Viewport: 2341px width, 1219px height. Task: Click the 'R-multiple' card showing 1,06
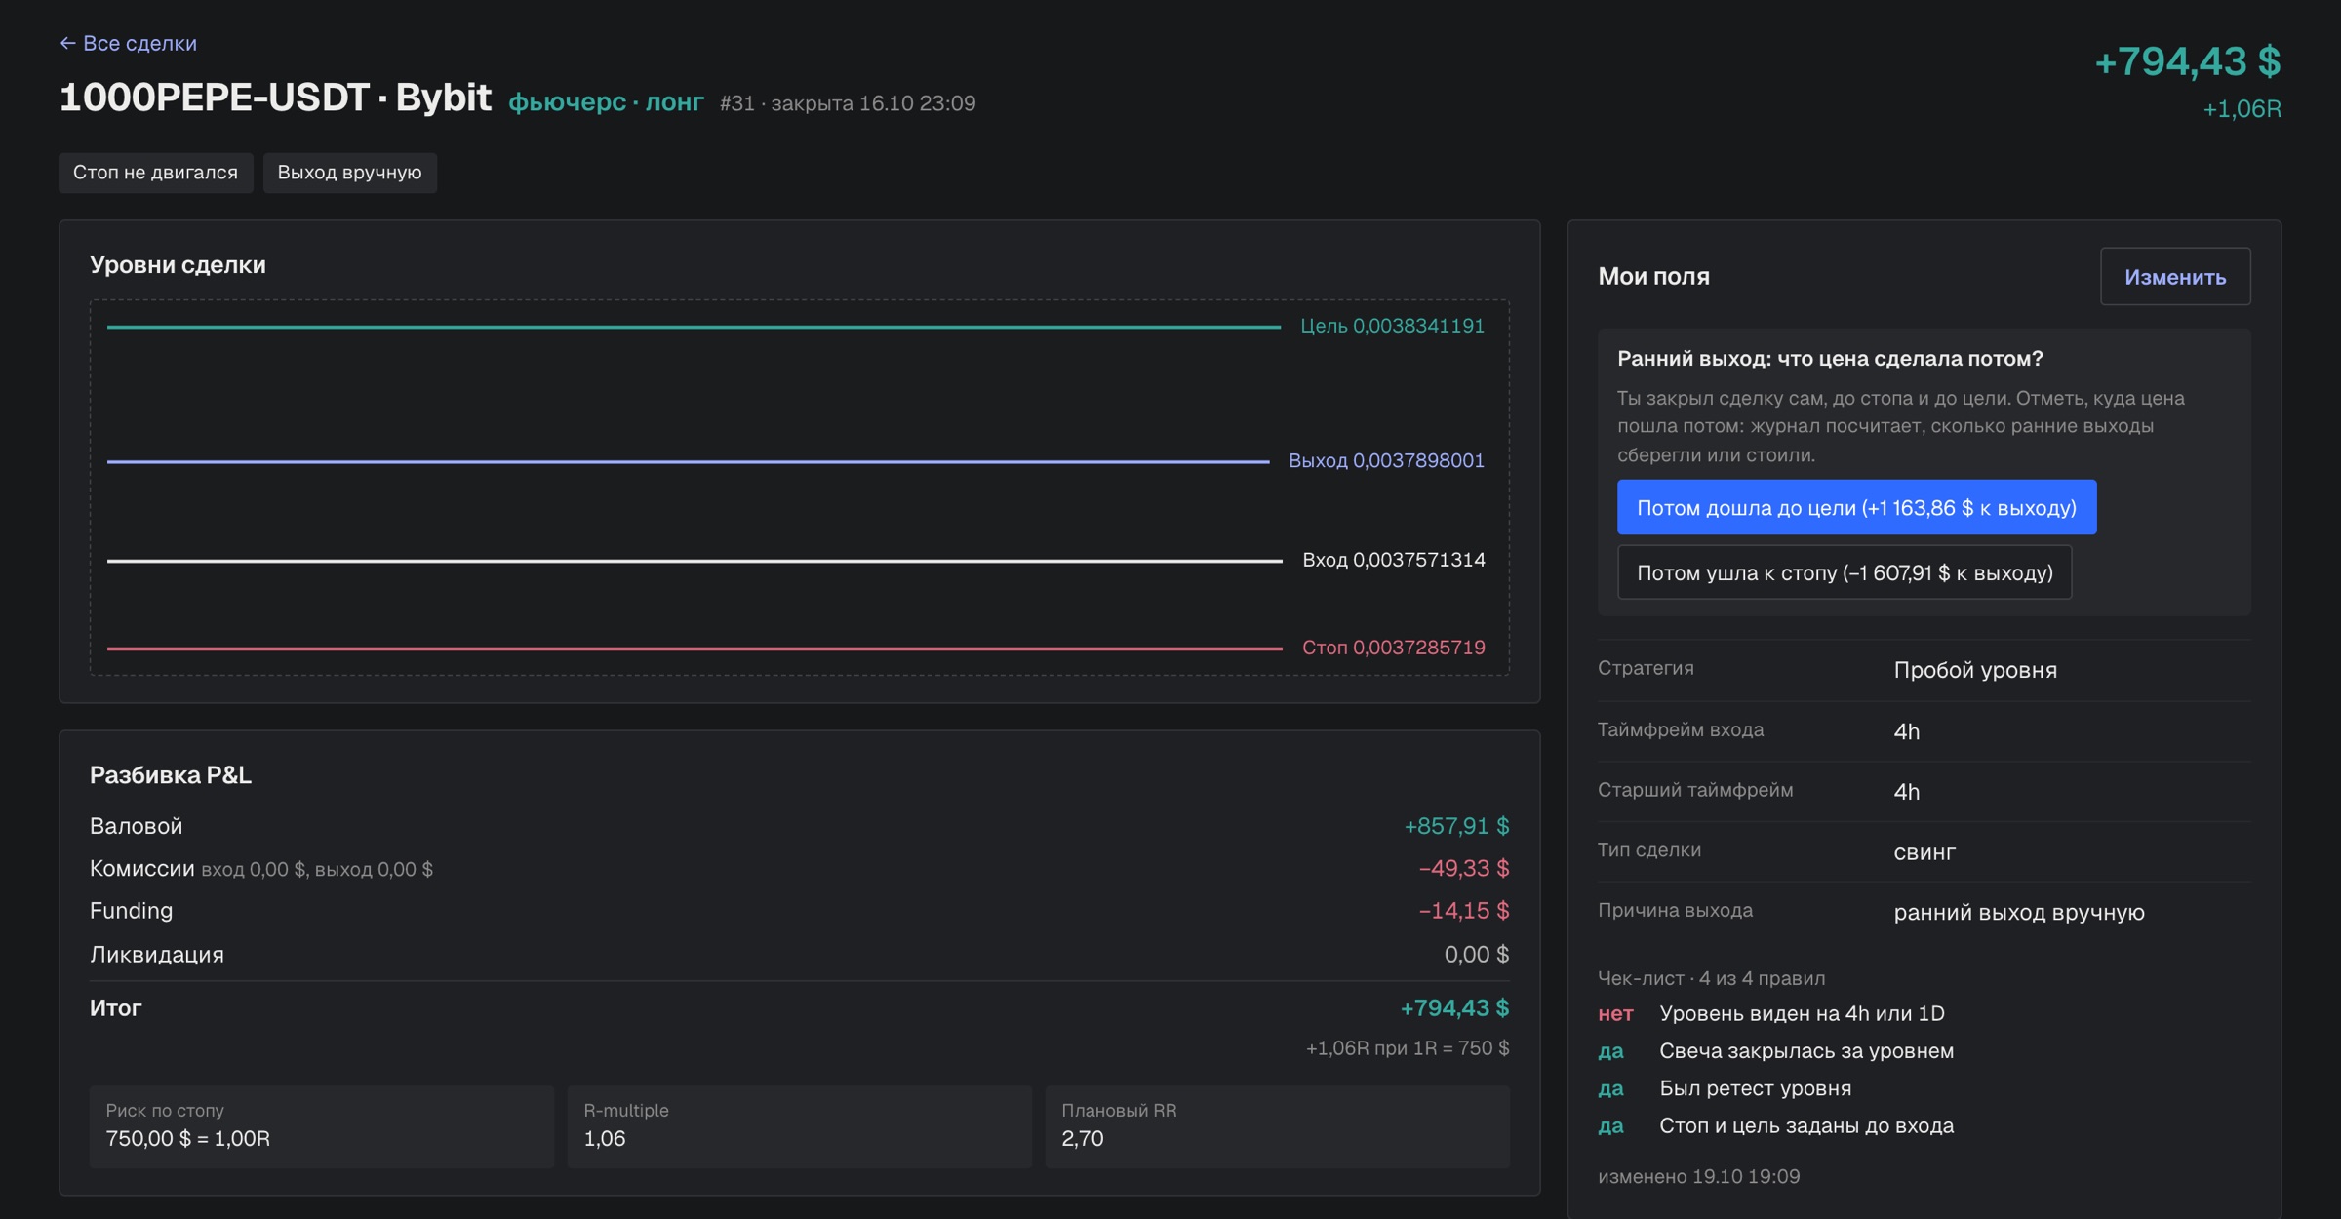799,1126
